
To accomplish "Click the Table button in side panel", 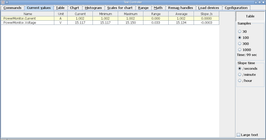I will 250,16.
